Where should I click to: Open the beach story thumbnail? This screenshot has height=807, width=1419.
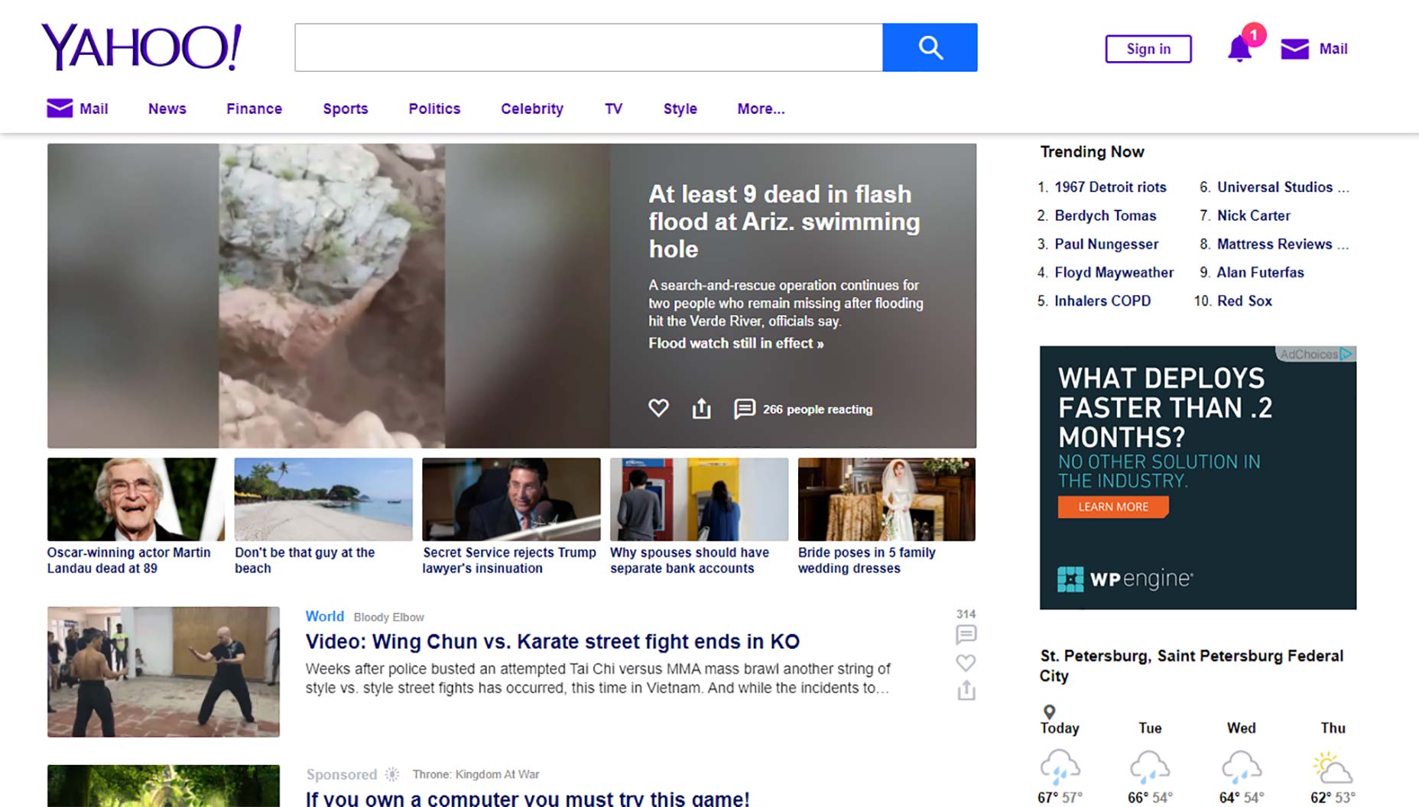(x=323, y=499)
